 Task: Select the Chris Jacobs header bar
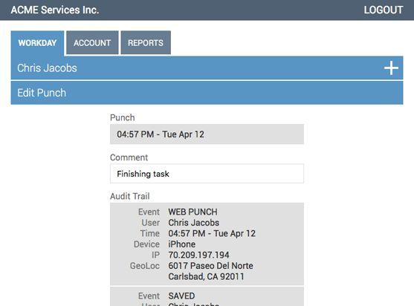207,68
